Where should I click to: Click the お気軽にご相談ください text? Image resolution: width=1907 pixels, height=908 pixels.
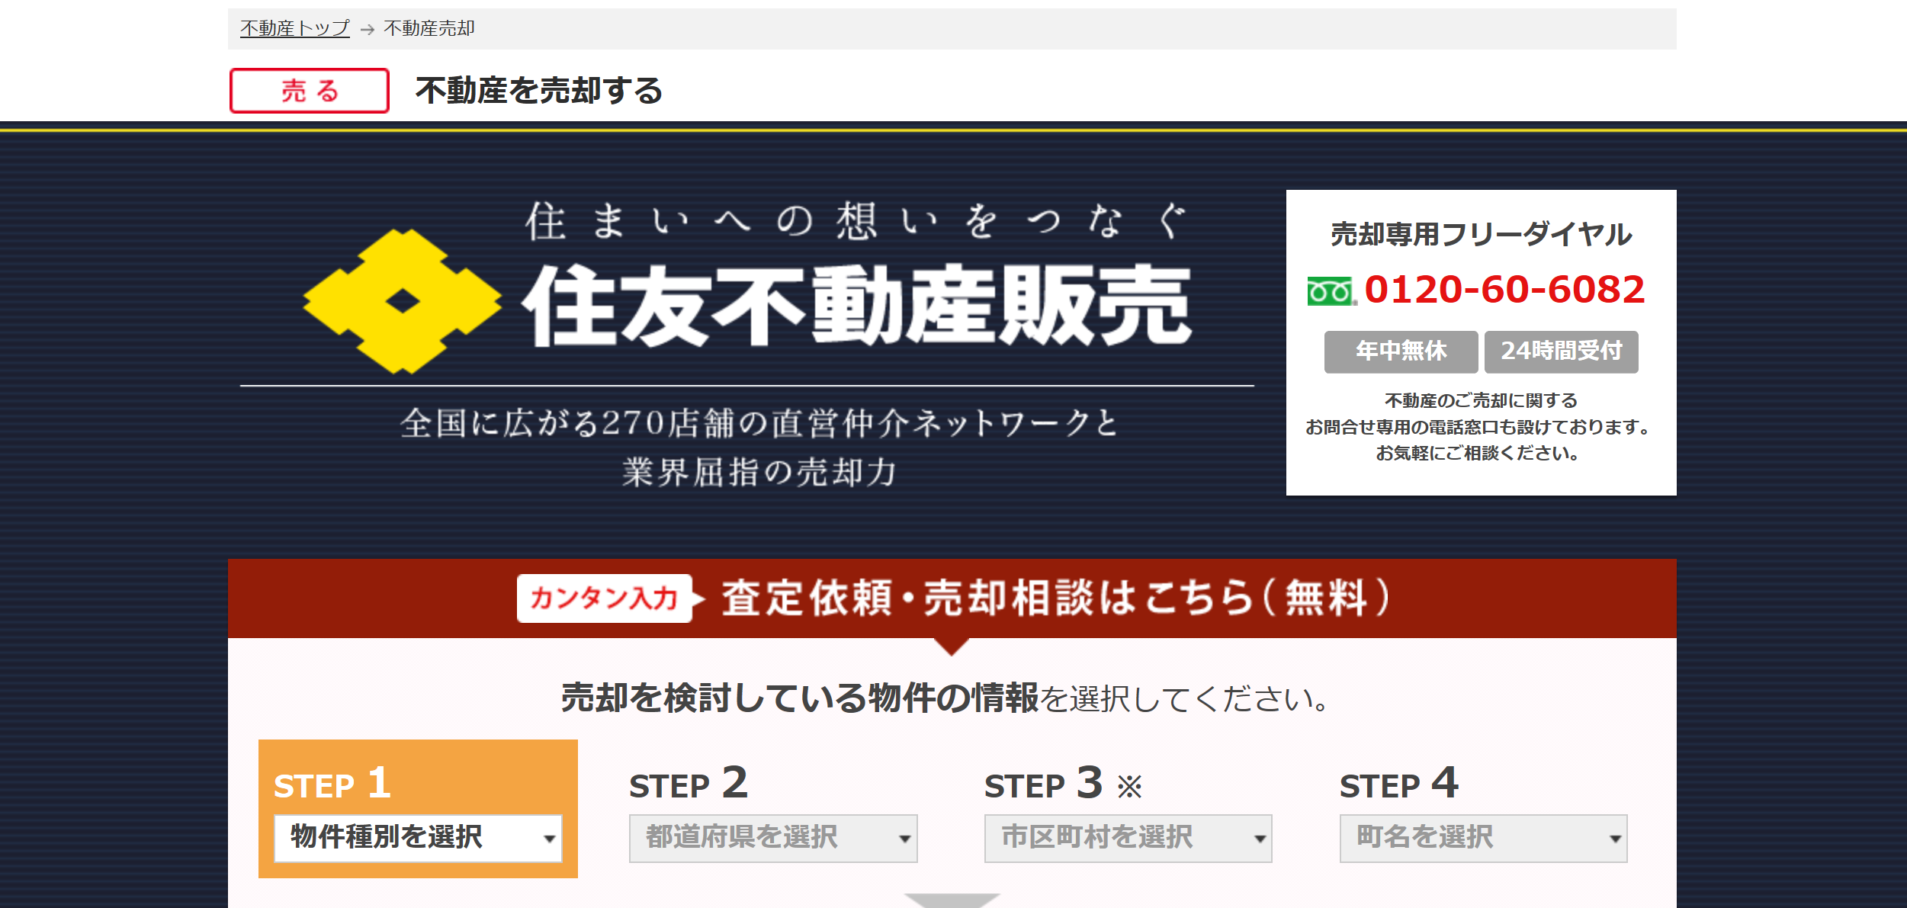click(1478, 453)
